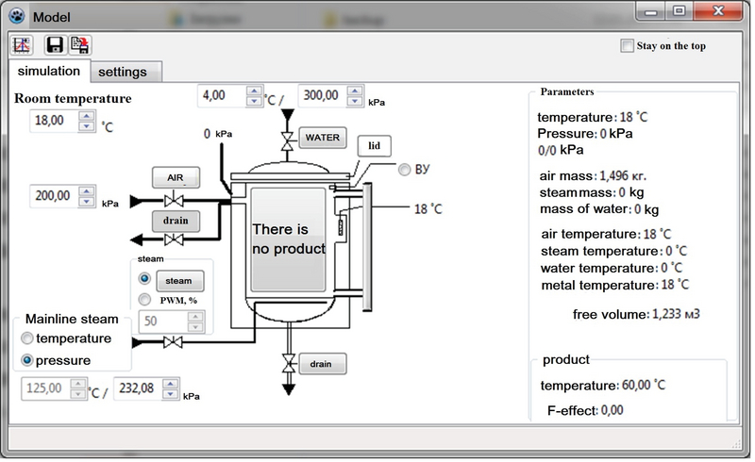Click the 232,08 kPa steam pressure field

click(x=133, y=388)
